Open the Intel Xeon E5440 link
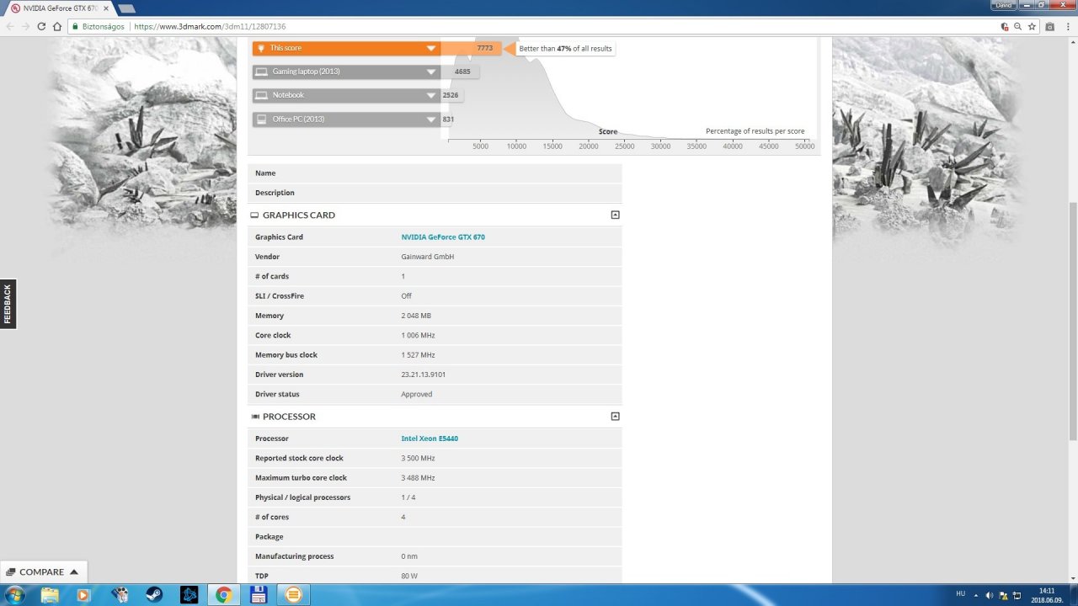Viewport: 1078px width, 606px height. [430, 439]
